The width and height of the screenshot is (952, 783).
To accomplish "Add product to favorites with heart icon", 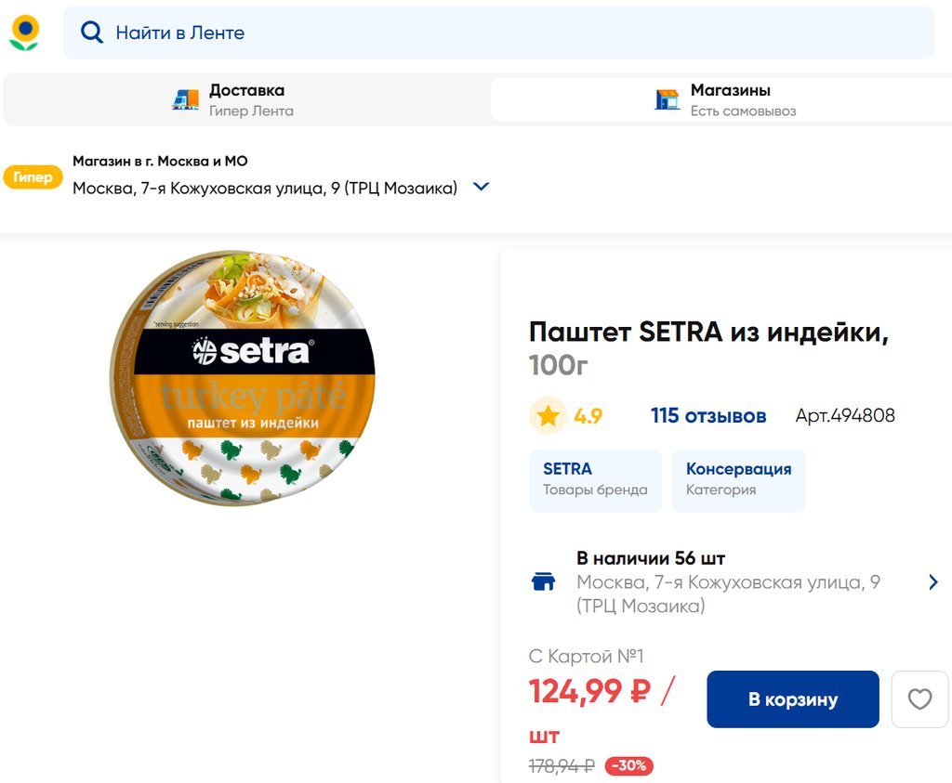I will coord(919,698).
